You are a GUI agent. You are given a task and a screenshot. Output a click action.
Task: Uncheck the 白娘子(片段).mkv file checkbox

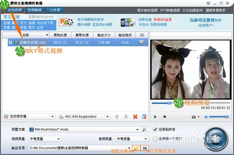click(10, 42)
